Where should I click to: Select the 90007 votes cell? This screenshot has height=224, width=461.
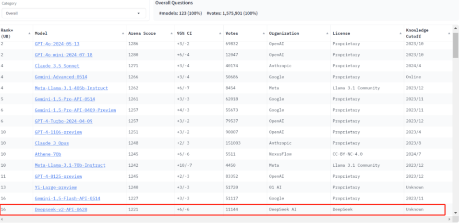pos(231,132)
